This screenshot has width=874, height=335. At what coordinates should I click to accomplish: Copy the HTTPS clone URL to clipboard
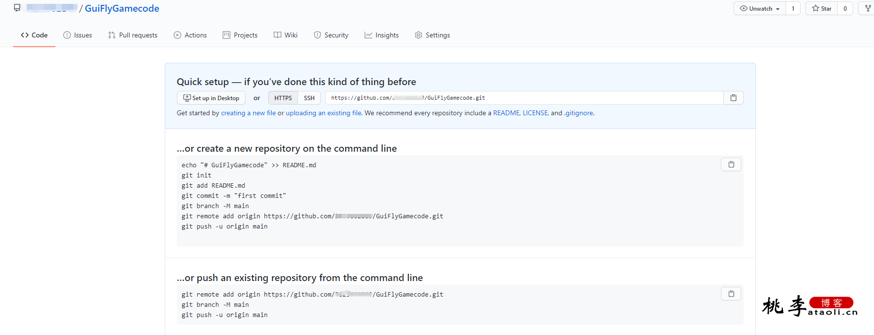click(x=733, y=98)
